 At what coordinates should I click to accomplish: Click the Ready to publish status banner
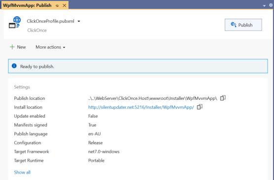(138, 66)
